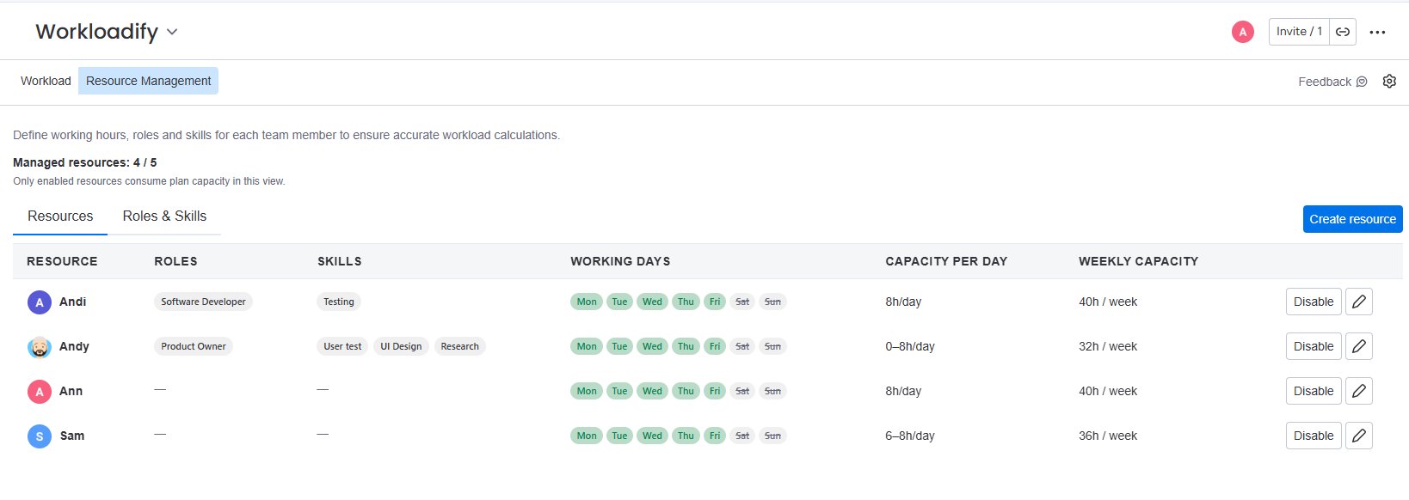Click the name Andi in resource list
The height and width of the screenshot is (500, 1409).
click(72, 302)
